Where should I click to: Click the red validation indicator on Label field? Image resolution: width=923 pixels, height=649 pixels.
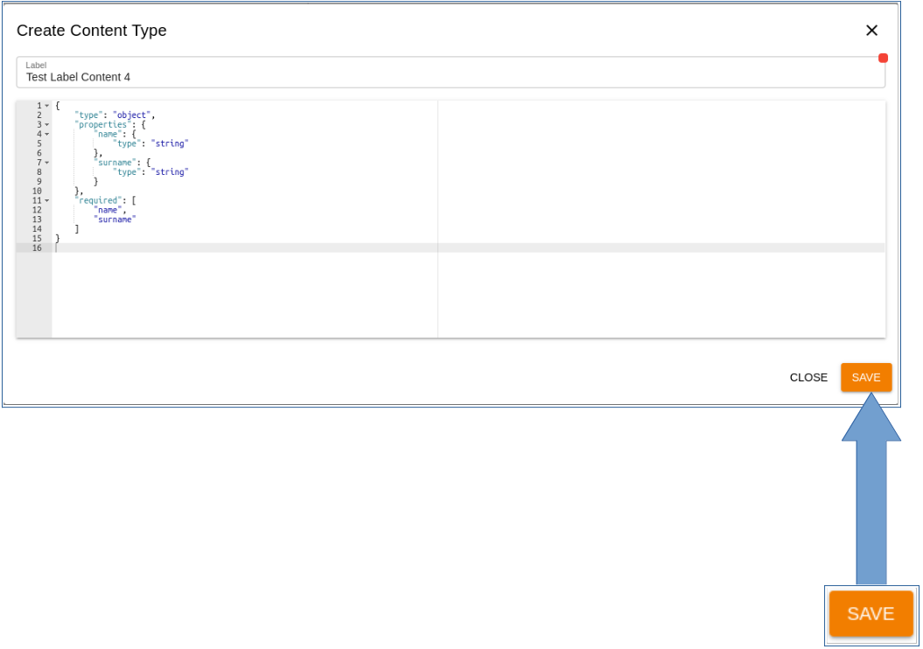(x=883, y=57)
